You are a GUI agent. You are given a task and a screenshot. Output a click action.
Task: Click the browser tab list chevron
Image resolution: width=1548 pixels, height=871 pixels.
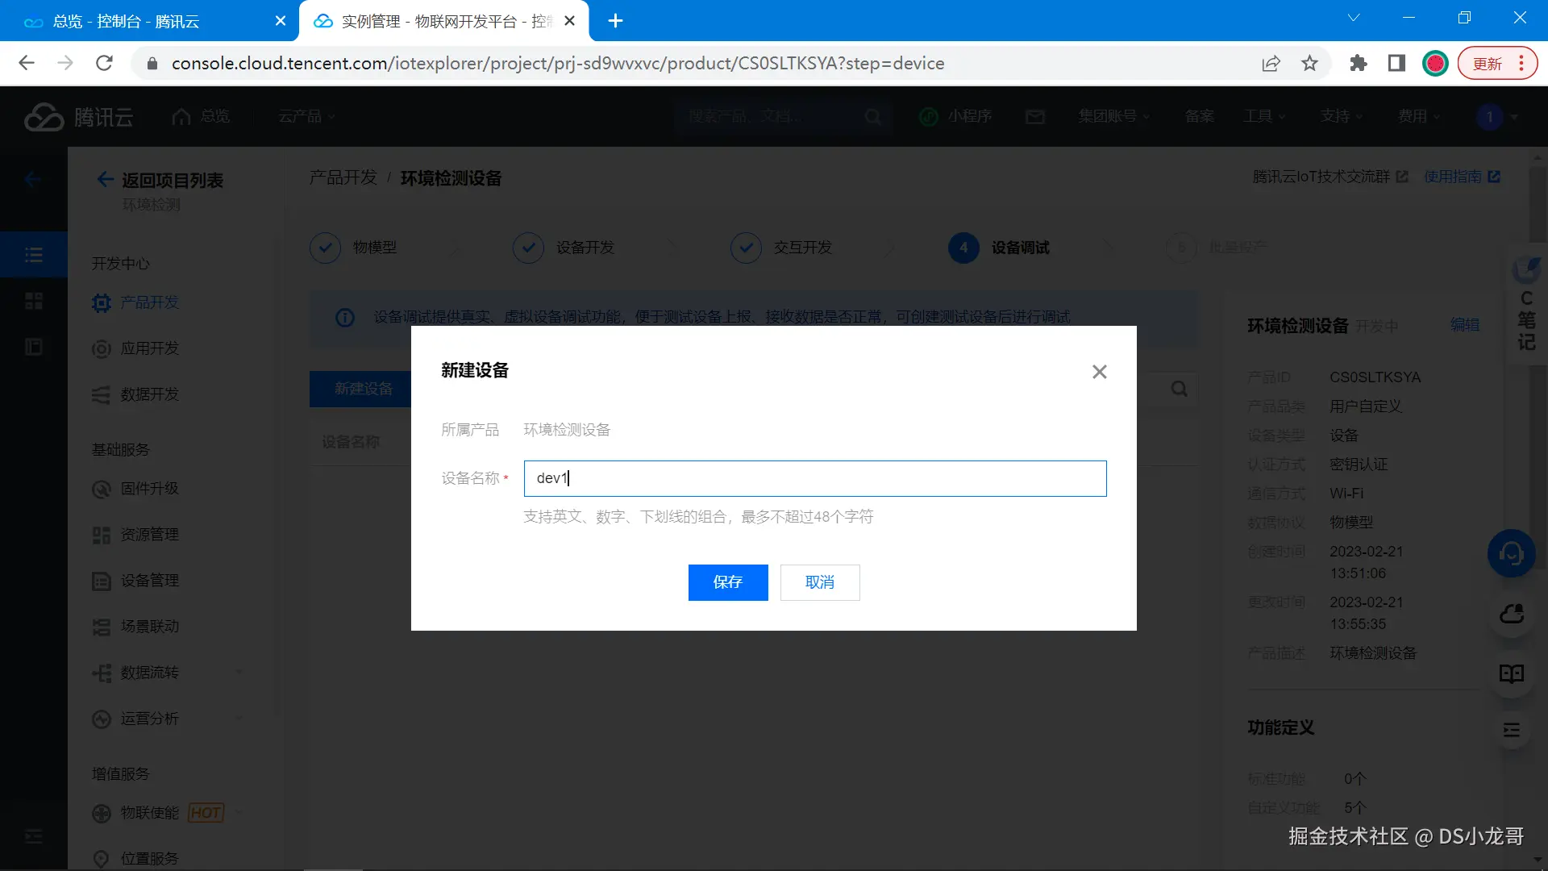coord(1353,18)
